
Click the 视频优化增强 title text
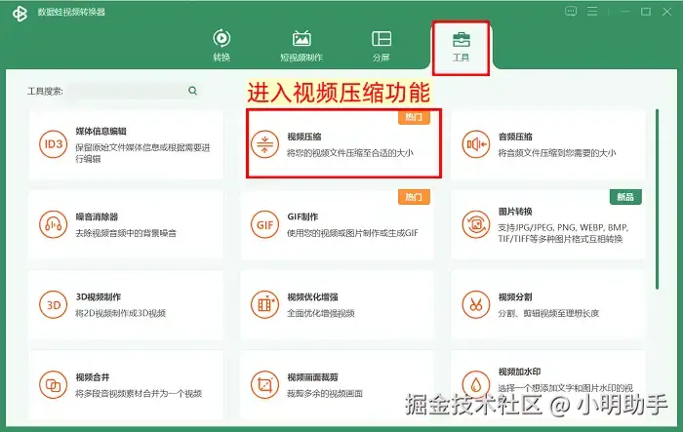(313, 297)
